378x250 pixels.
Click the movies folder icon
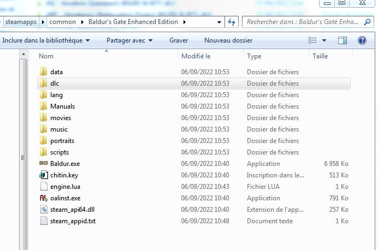[x=43, y=118]
